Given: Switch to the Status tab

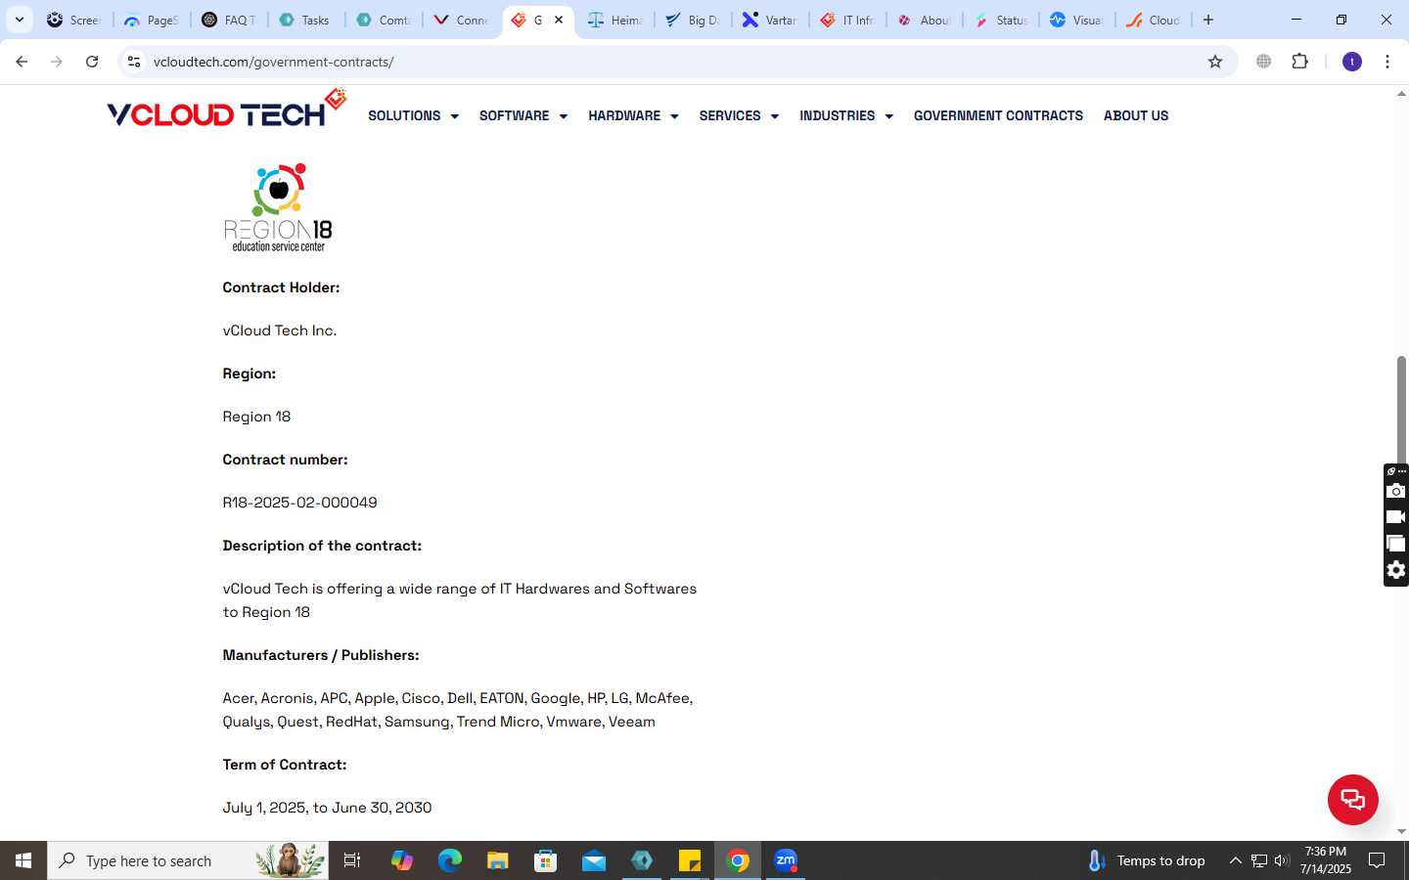Looking at the screenshot, I should click(1001, 20).
